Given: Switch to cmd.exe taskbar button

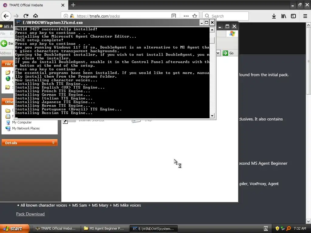Looking at the screenshot, I should (x=153, y=229).
